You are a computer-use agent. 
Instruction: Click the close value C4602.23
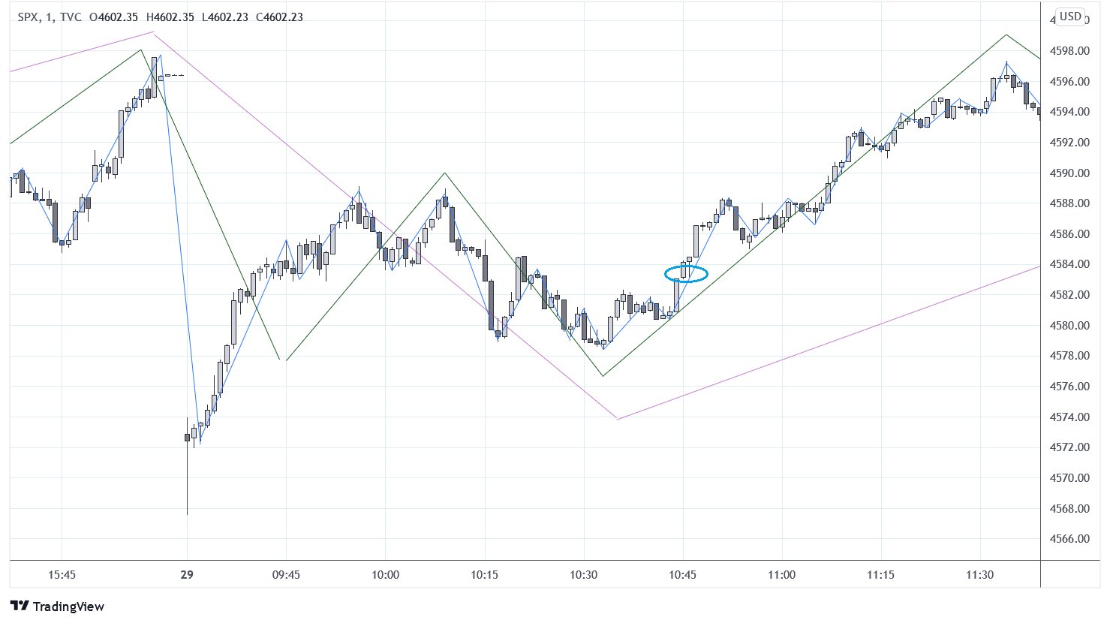[x=279, y=17]
